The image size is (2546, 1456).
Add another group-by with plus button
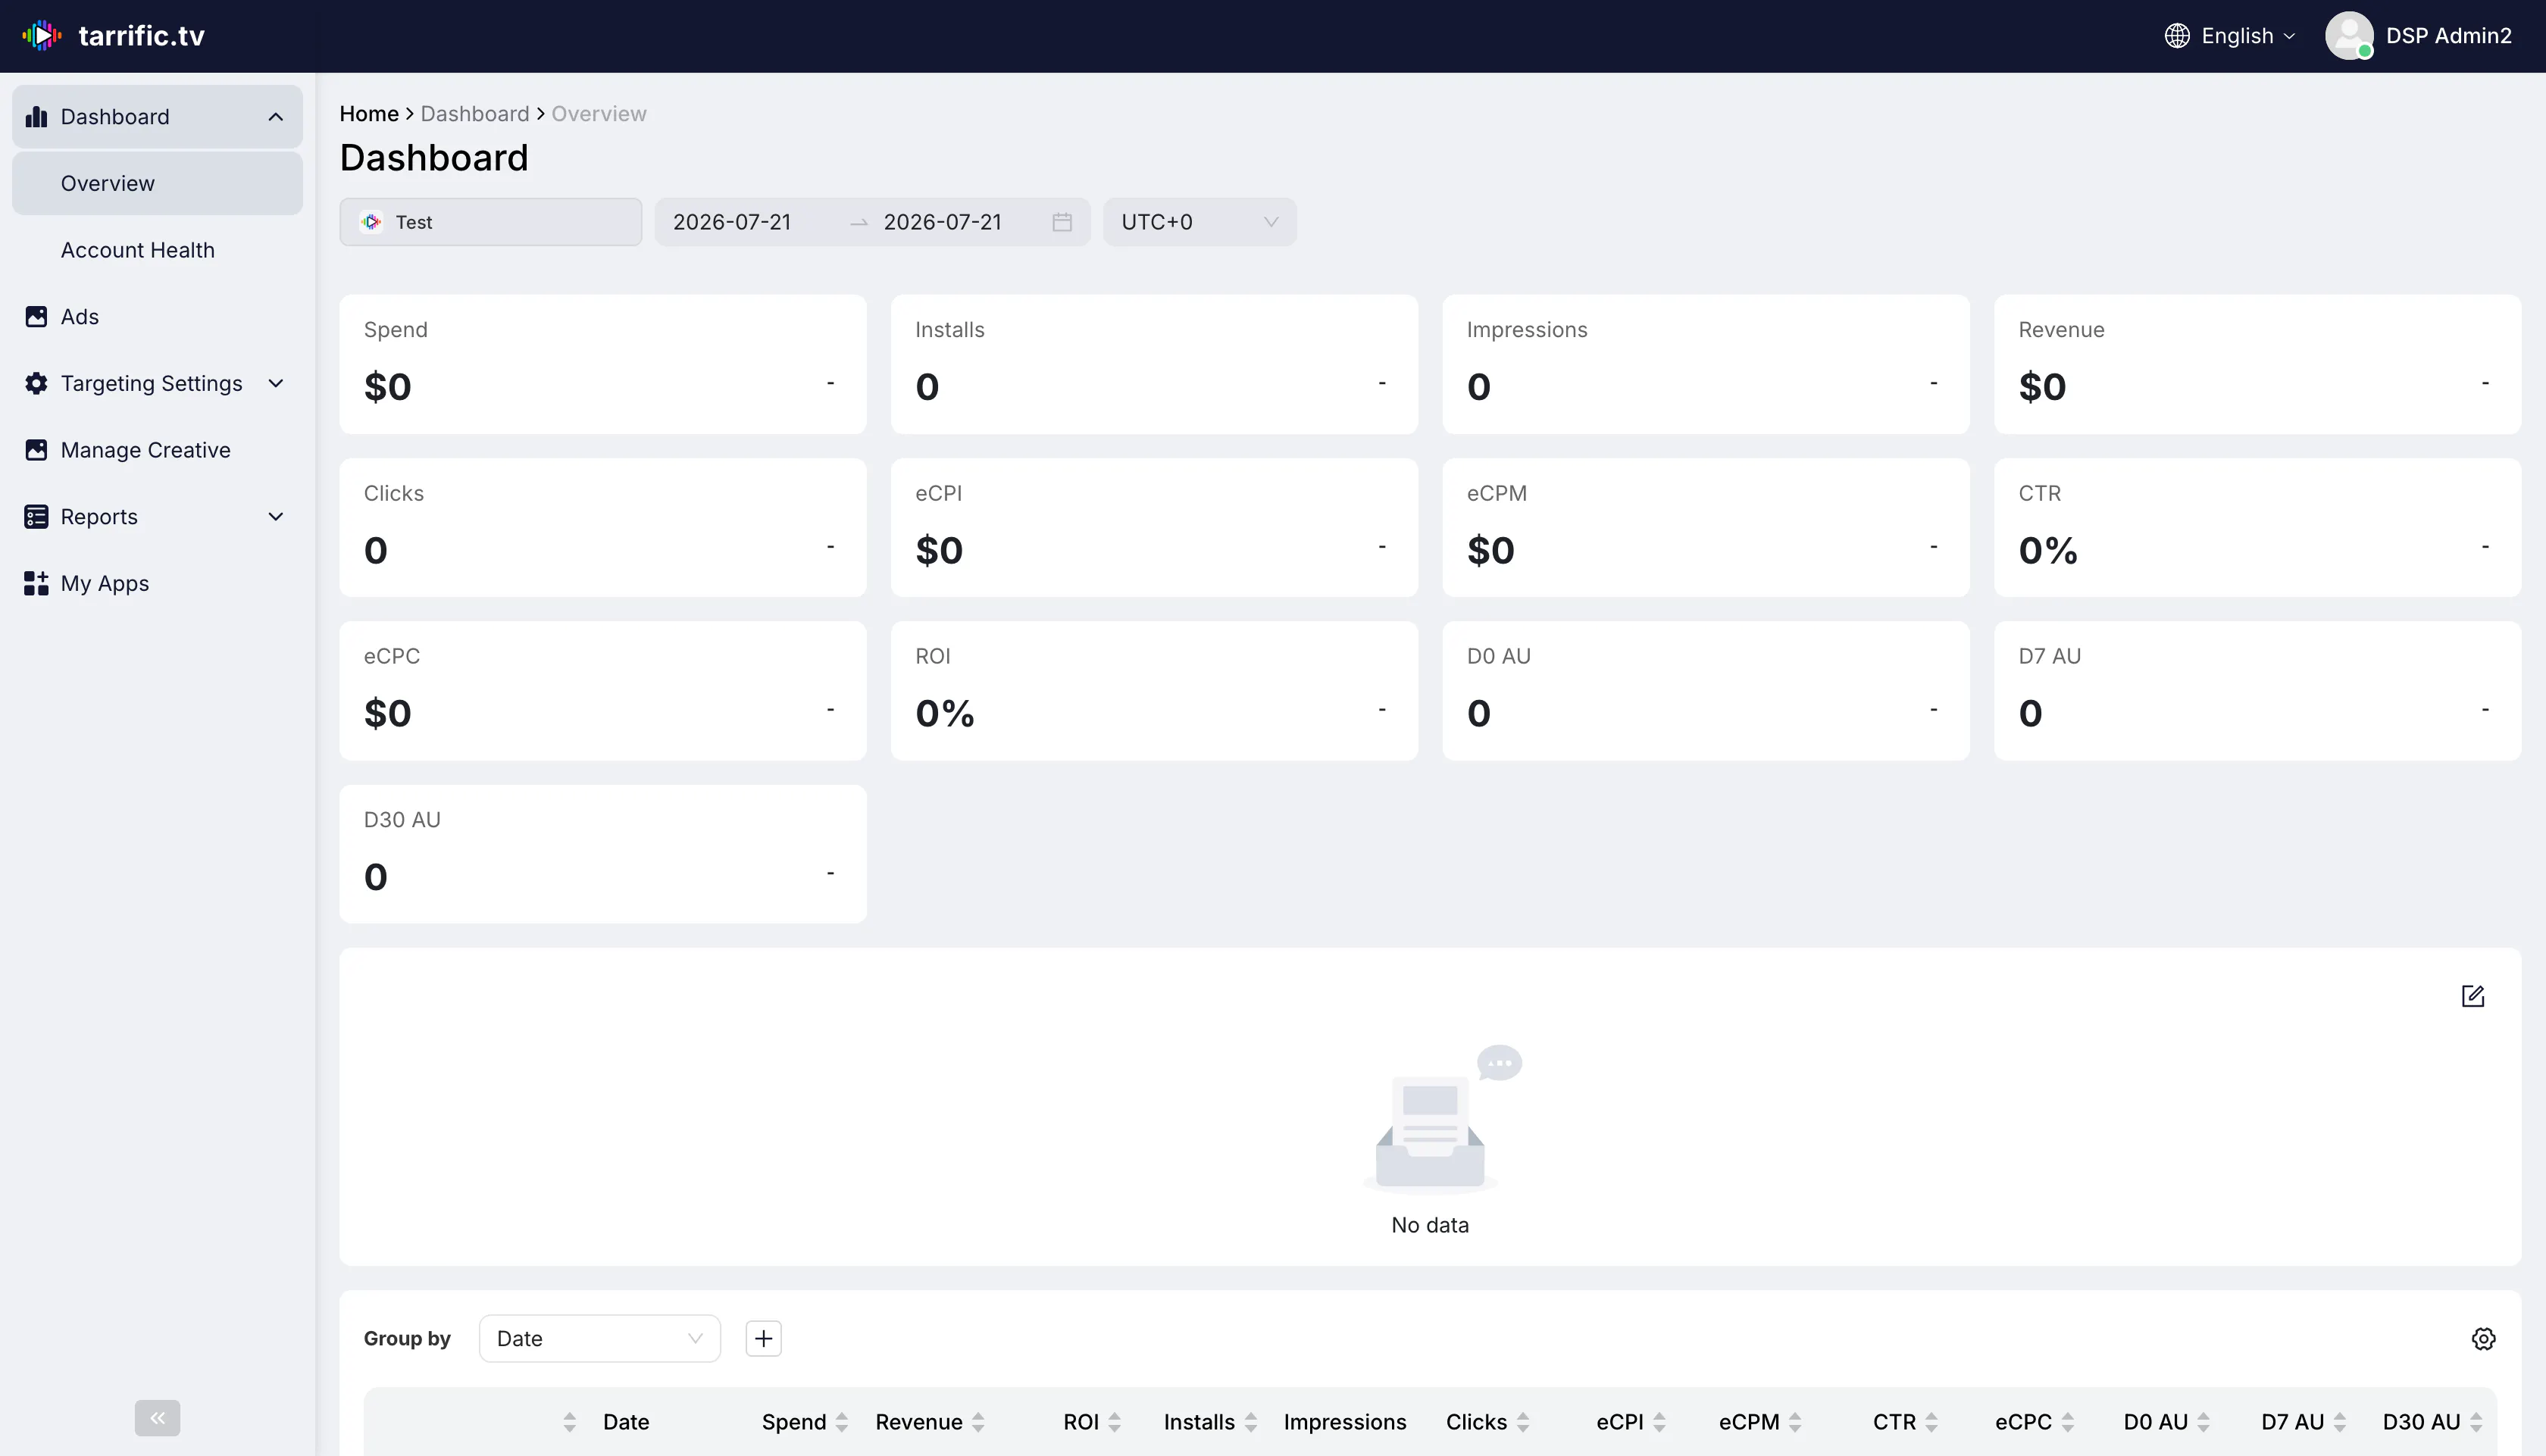[763, 1338]
